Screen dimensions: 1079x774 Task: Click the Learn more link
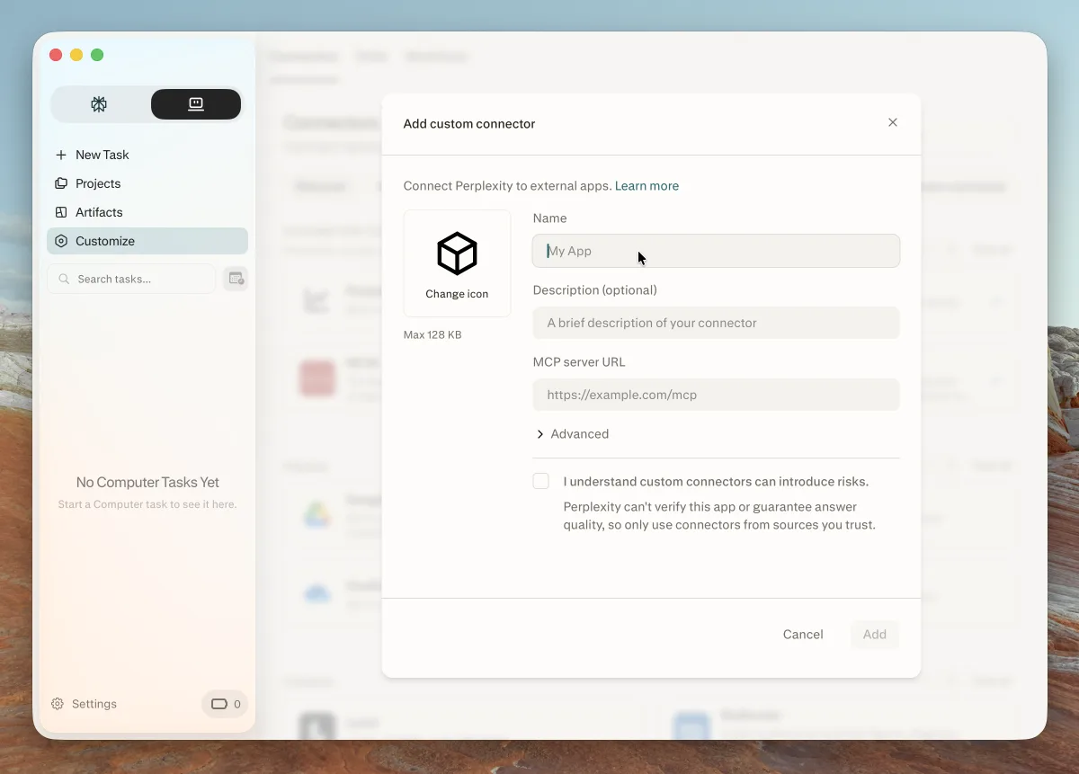tap(647, 186)
